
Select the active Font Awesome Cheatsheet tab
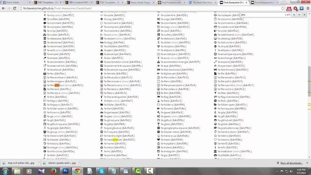point(233,2)
